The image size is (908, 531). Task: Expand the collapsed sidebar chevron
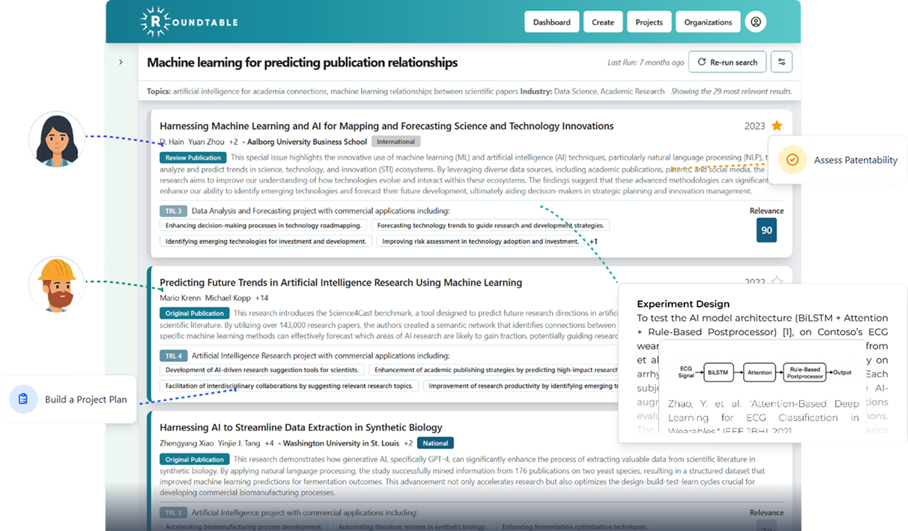coord(121,62)
